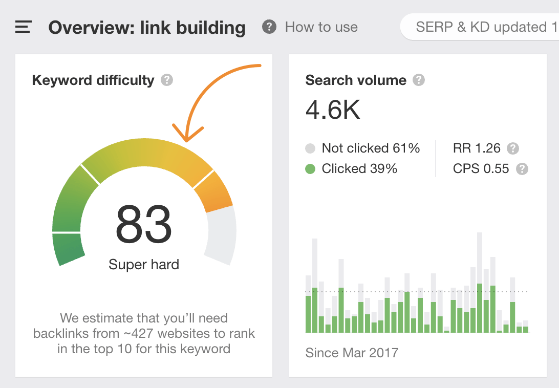Click the Overview: link building title
This screenshot has width=559, height=388.
[147, 27]
